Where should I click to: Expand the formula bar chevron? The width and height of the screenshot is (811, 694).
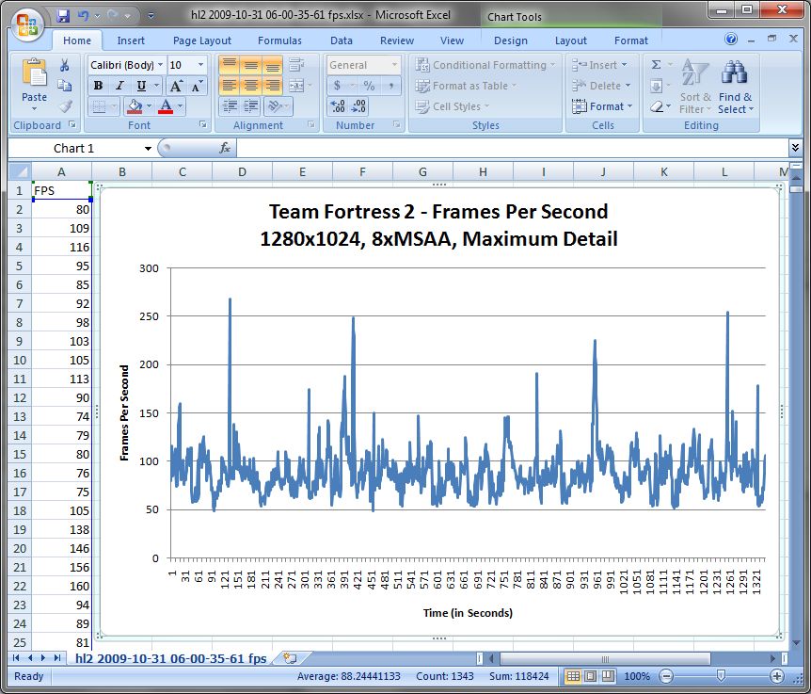(796, 148)
